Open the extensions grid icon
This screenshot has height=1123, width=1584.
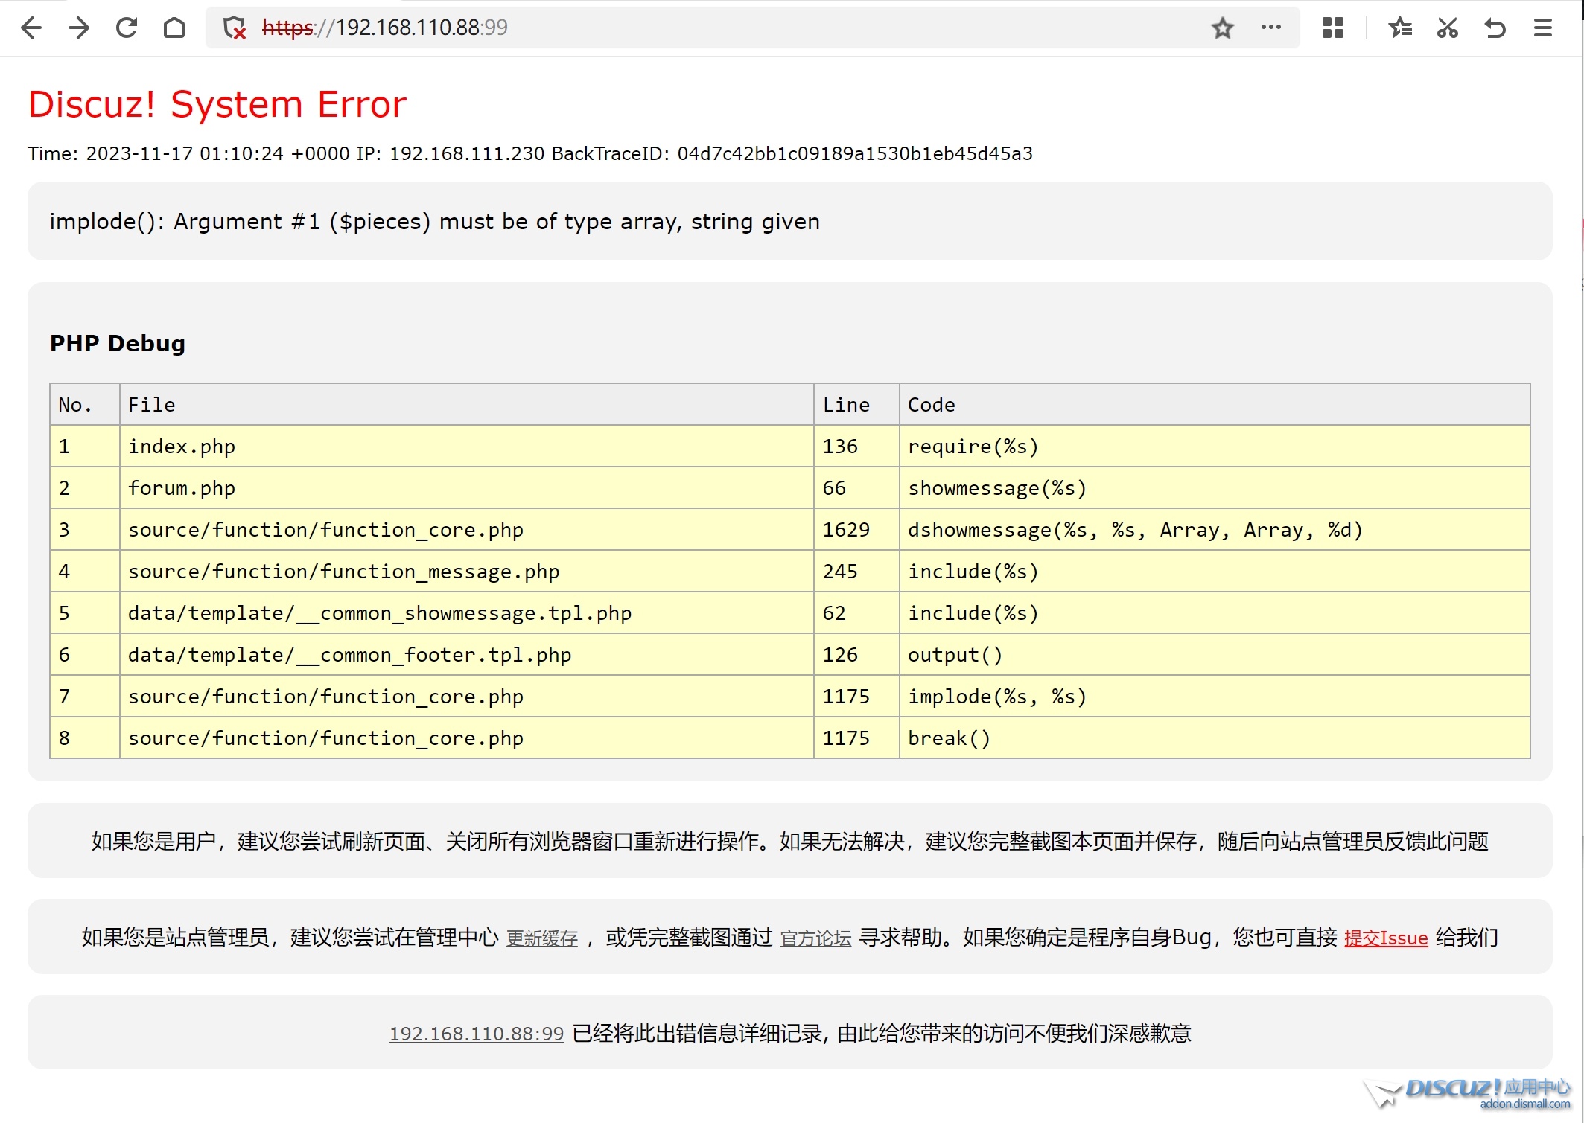click(x=1333, y=28)
